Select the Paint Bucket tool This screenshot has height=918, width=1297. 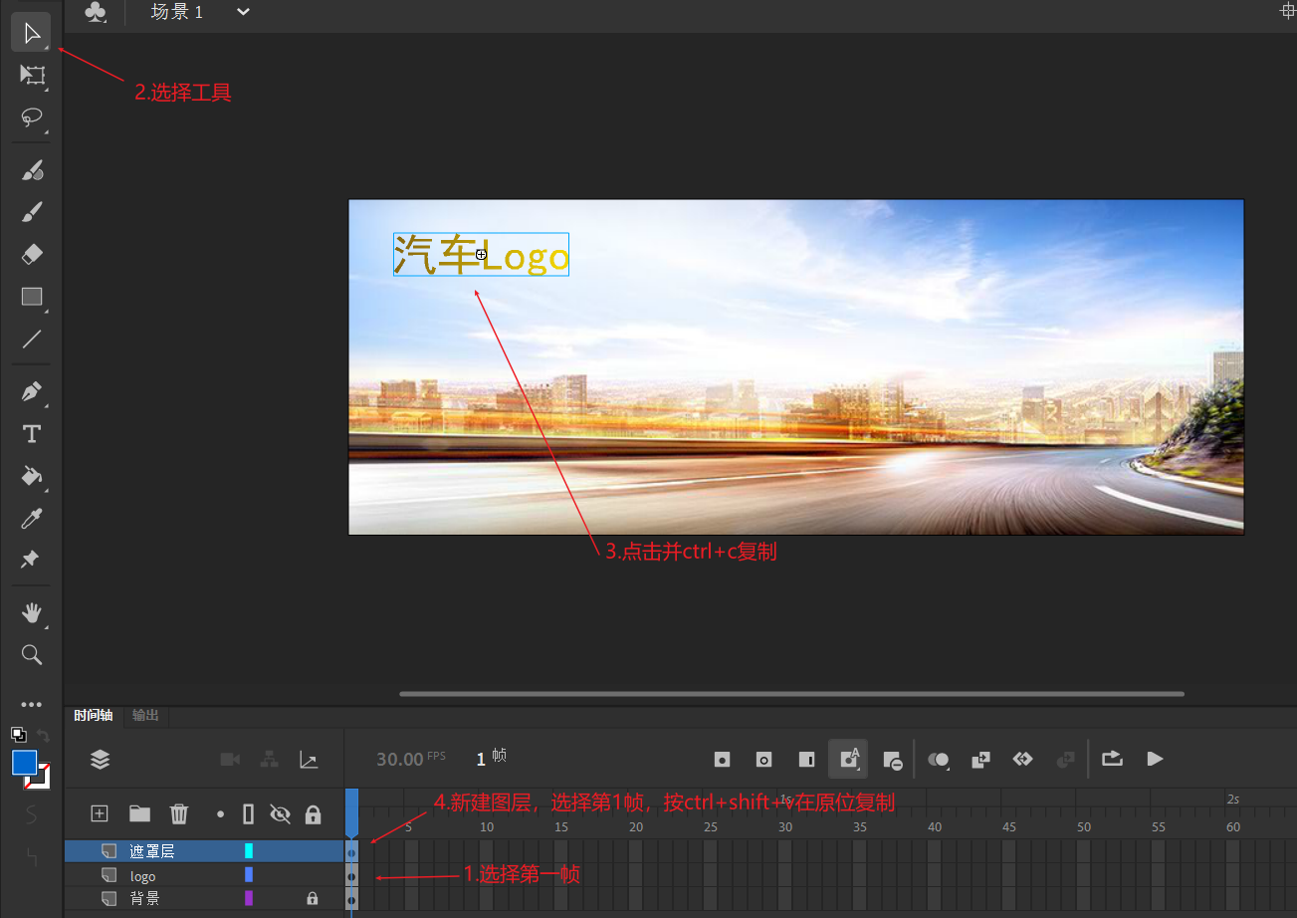pos(32,476)
